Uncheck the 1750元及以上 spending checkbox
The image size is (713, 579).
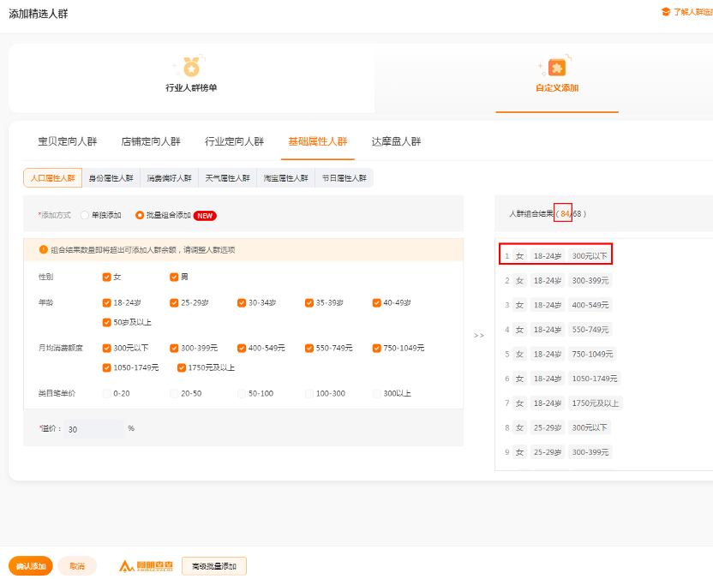click(182, 367)
